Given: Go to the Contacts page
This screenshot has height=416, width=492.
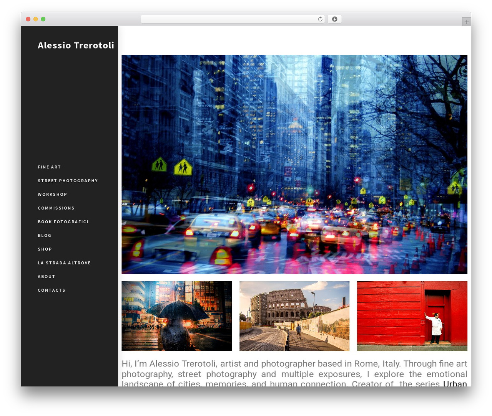Looking at the screenshot, I should click(x=52, y=290).
